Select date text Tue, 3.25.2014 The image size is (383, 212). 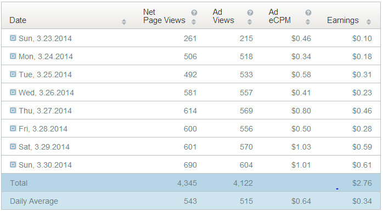(x=45, y=75)
